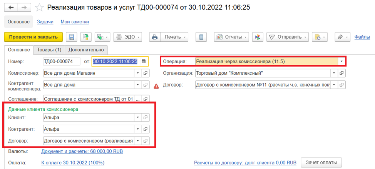Switch to top Основное navigation section
This screenshot has height=169, width=375.
pos(18,22)
